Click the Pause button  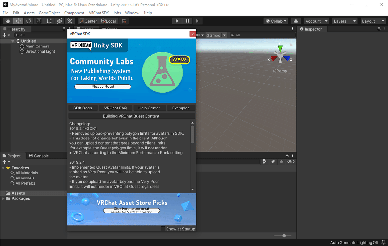187,21
